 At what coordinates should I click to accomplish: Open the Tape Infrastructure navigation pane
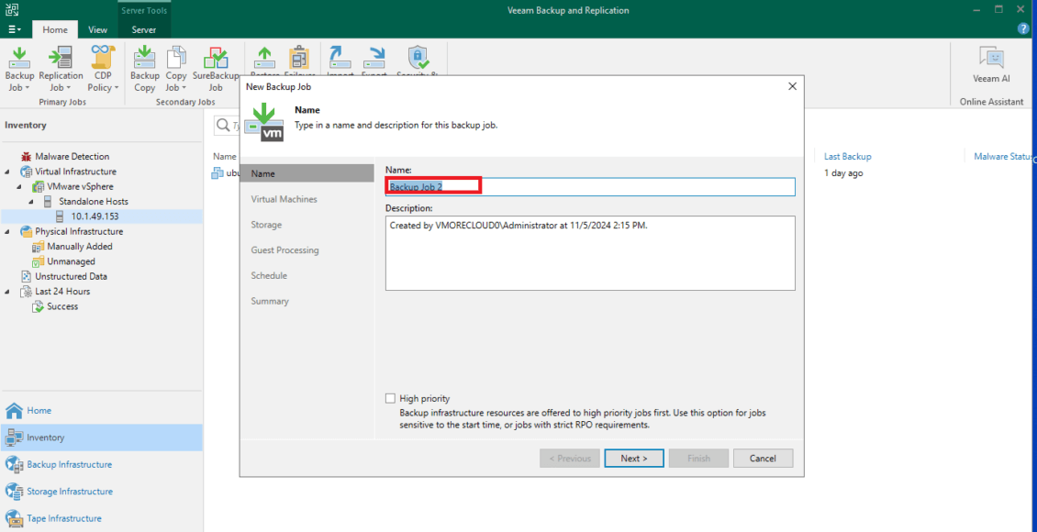click(64, 518)
